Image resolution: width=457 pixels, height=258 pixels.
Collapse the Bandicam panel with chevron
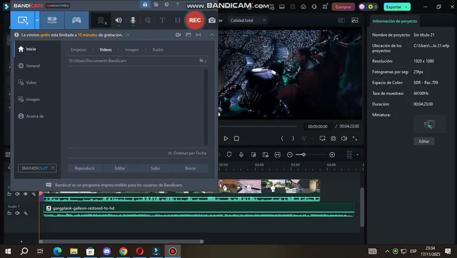click(x=212, y=35)
